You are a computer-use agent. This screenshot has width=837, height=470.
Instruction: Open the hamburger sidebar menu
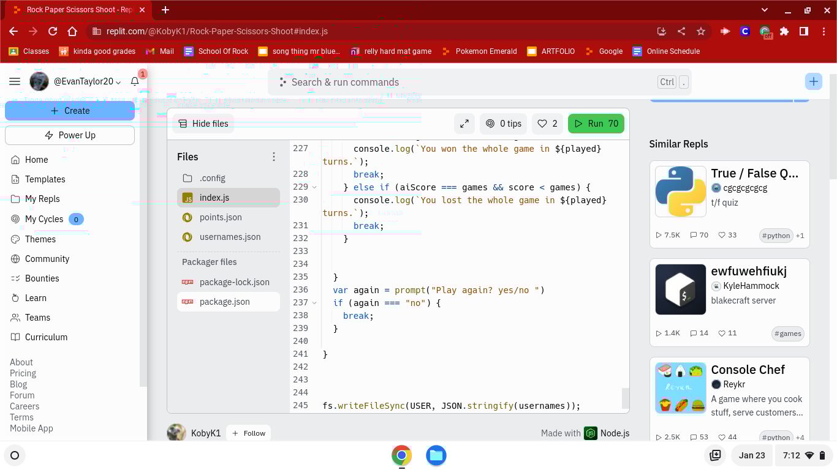pyautogui.click(x=15, y=81)
